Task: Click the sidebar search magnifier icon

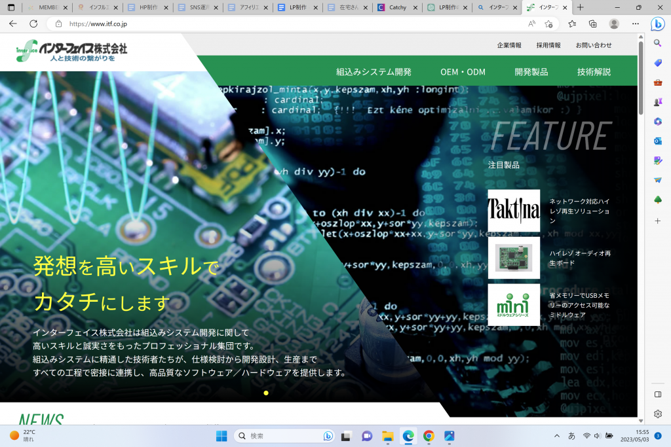Action: click(x=658, y=43)
